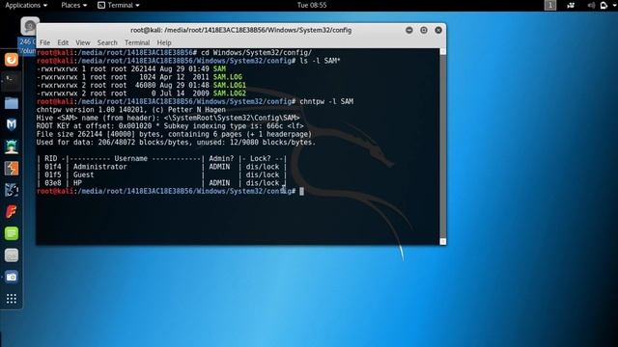Open the Places menu
The image size is (618, 347).
click(73, 5)
